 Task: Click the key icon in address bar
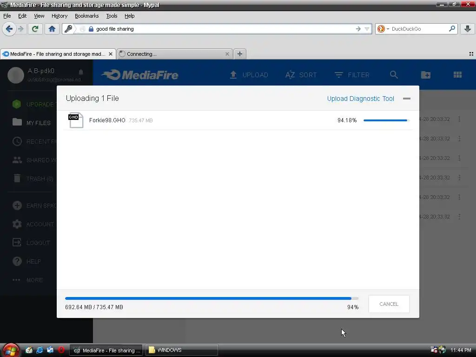[x=68, y=29]
